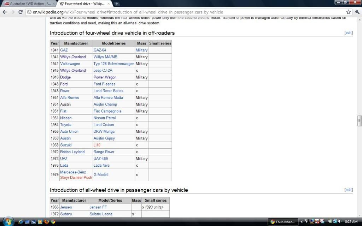362x226 pixels.
Task: Close the Australian 4WD Action tab
Action: tap(54, 4)
